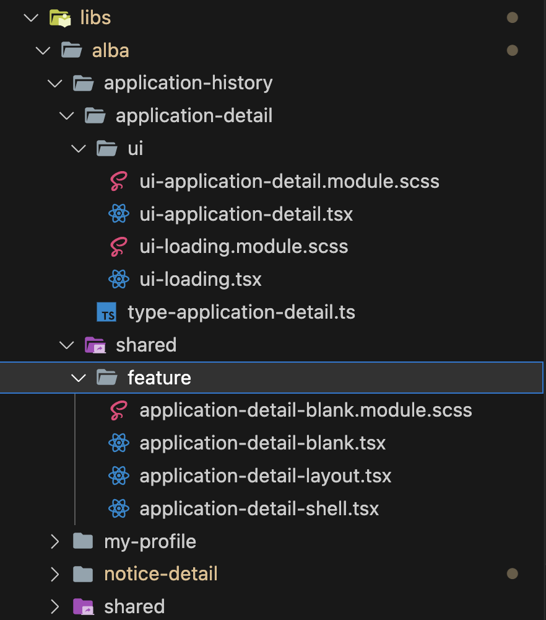Select the application-detail folder label

pyautogui.click(x=194, y=116)
